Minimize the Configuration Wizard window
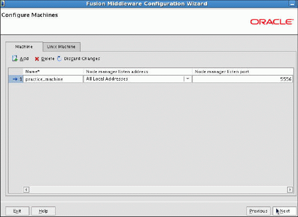Viewport: 298px width, 217px height. (293, 4)
